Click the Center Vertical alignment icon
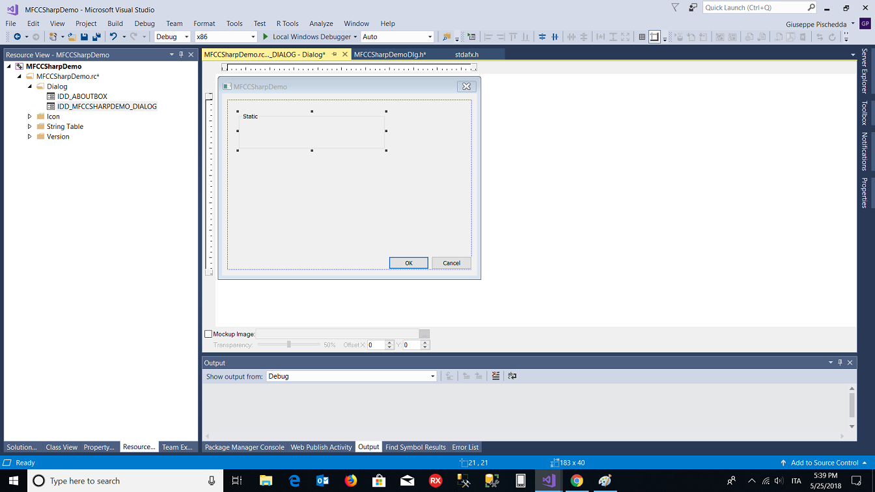Viewport: 875px width, 492px height. tap(542, 37)
